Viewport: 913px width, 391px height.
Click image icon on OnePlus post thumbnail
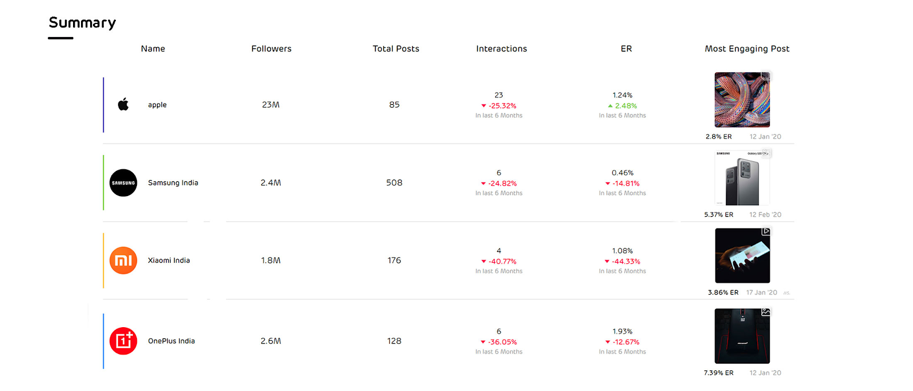[766, 312]
